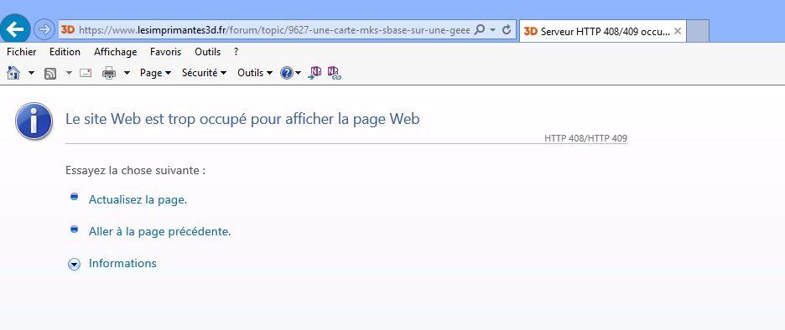
Task: Click the Home page icon
Action: (13, 73)
